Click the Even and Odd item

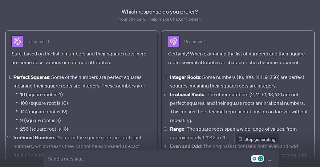(x=185, y=146)
